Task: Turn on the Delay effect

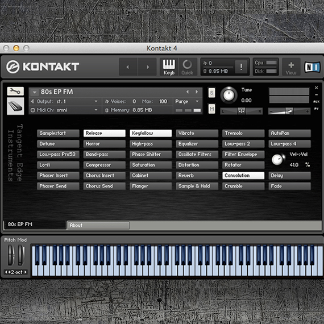Action: pyautogui.click(x=289, y=176)
